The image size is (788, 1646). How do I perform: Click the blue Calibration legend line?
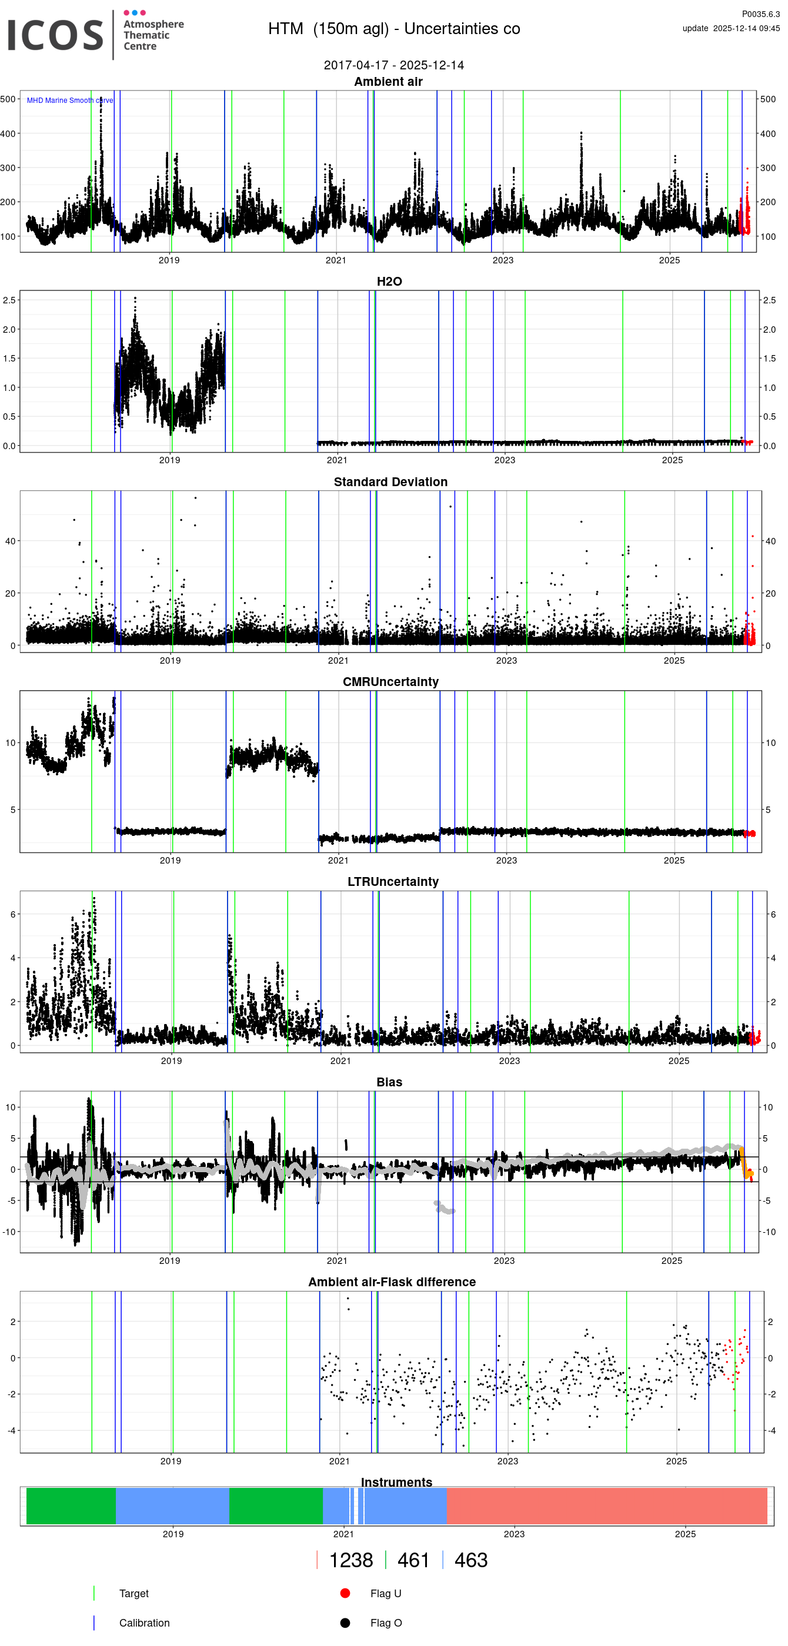(x=94, y=1622)
